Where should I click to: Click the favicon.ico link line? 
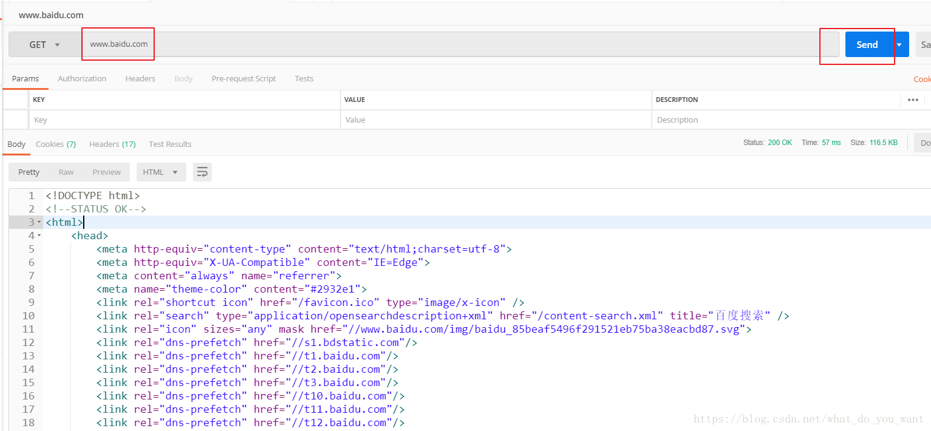pyautogui.click(x=310, y=302)
